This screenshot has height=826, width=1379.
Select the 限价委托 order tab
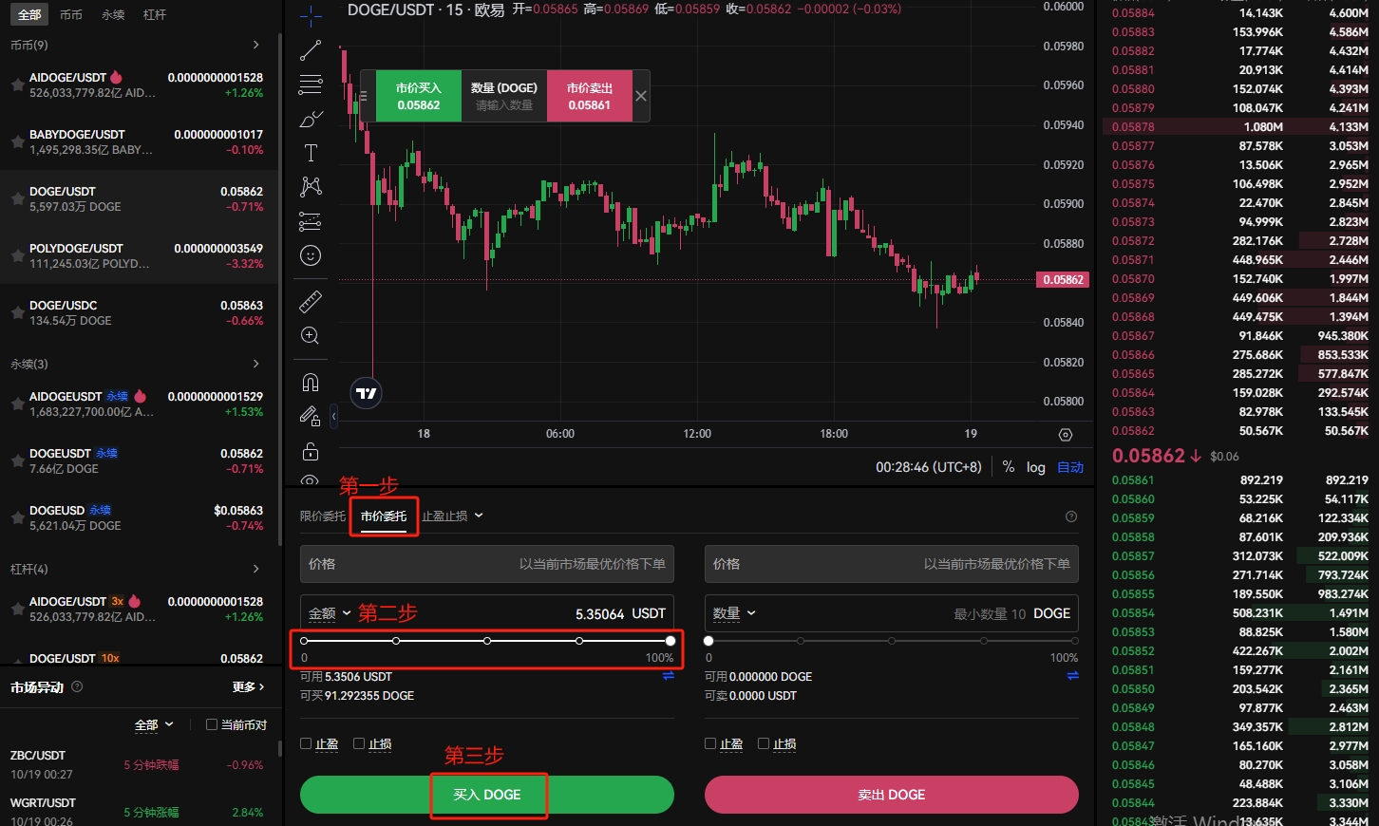click(x=323, y=516)
